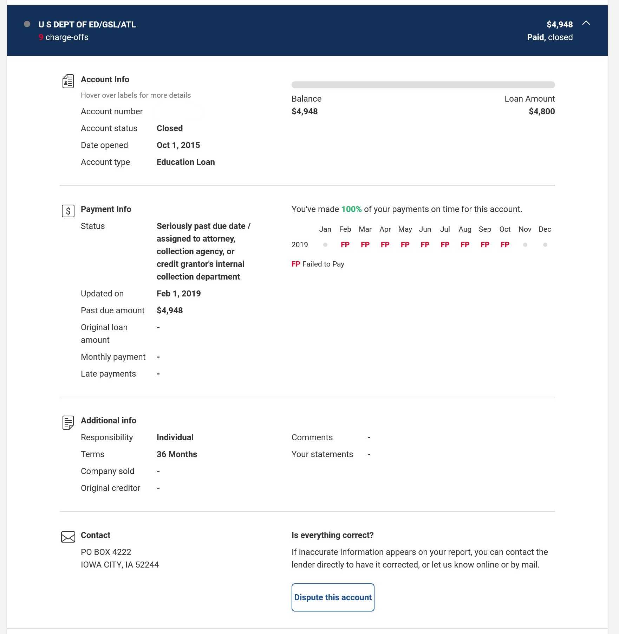Click the FP legend marker beside Failed to Pay
Screen dimensions: 619x634
[x=295, y=264]
